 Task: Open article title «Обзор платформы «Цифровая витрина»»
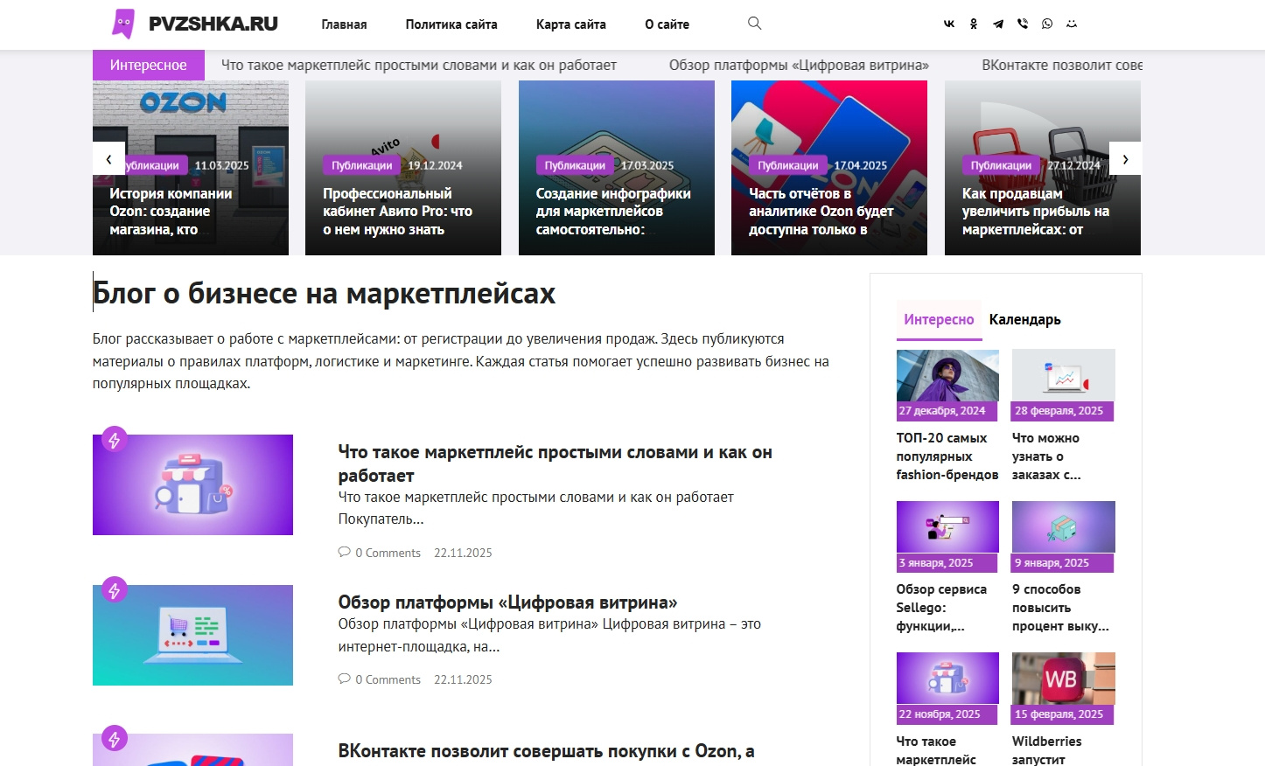(x=508, y=602)
